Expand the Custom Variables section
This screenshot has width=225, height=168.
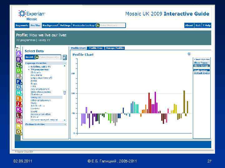(65, 124)
